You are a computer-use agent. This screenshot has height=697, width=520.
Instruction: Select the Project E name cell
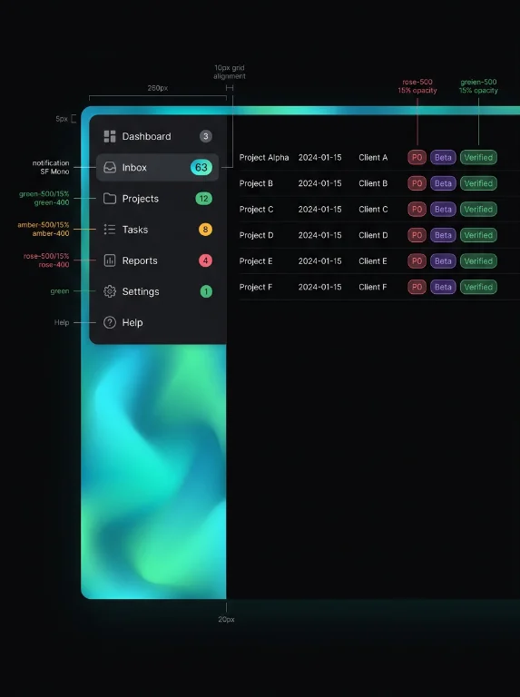click(256, 261)
